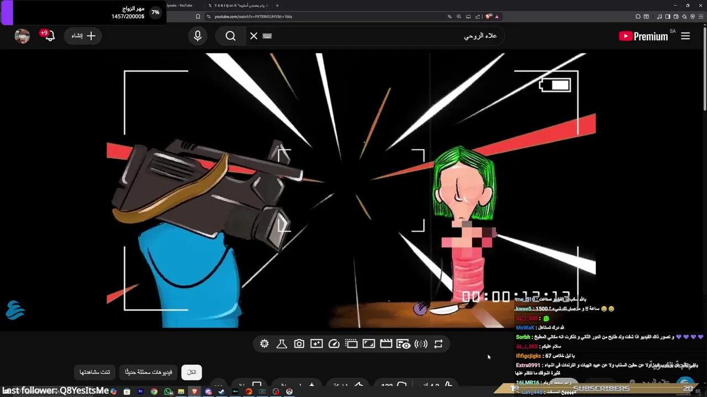Toggle the full-window expand frame icon
Image resolution: width=707 pixels, height=397 pixels.
pyautogui.click(x=369, y=344)
